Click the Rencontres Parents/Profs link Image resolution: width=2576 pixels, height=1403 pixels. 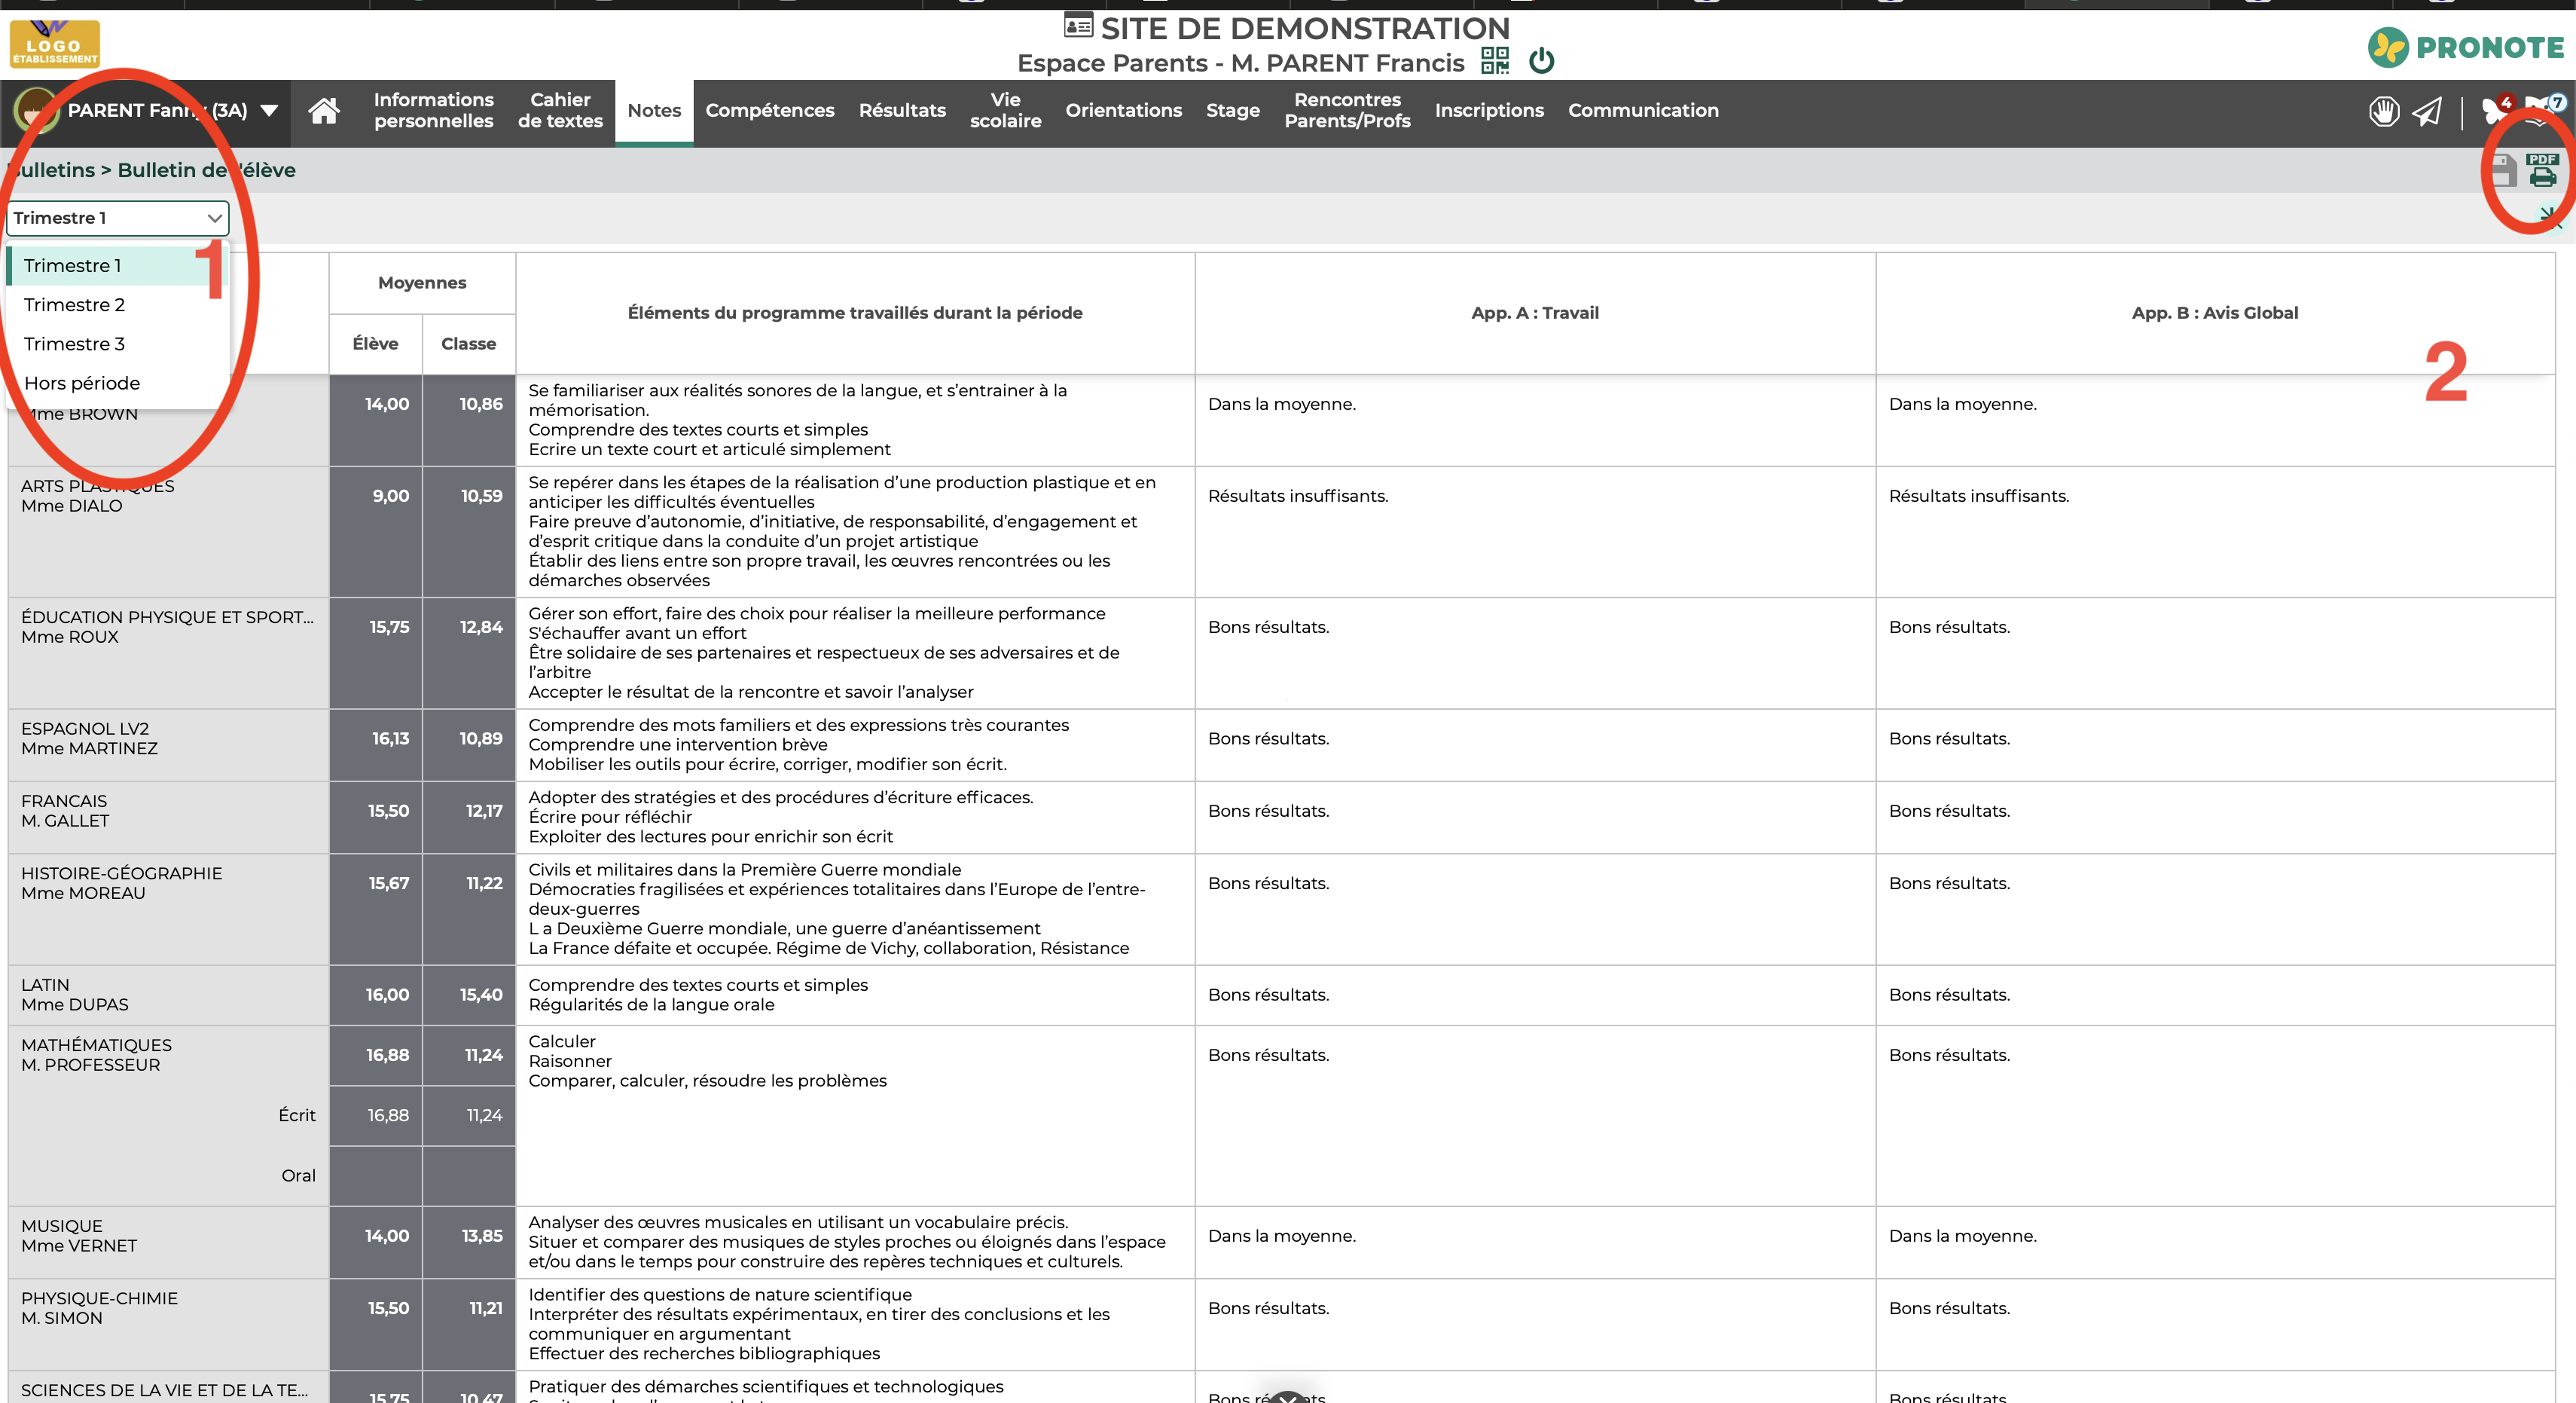[1347, 110]
